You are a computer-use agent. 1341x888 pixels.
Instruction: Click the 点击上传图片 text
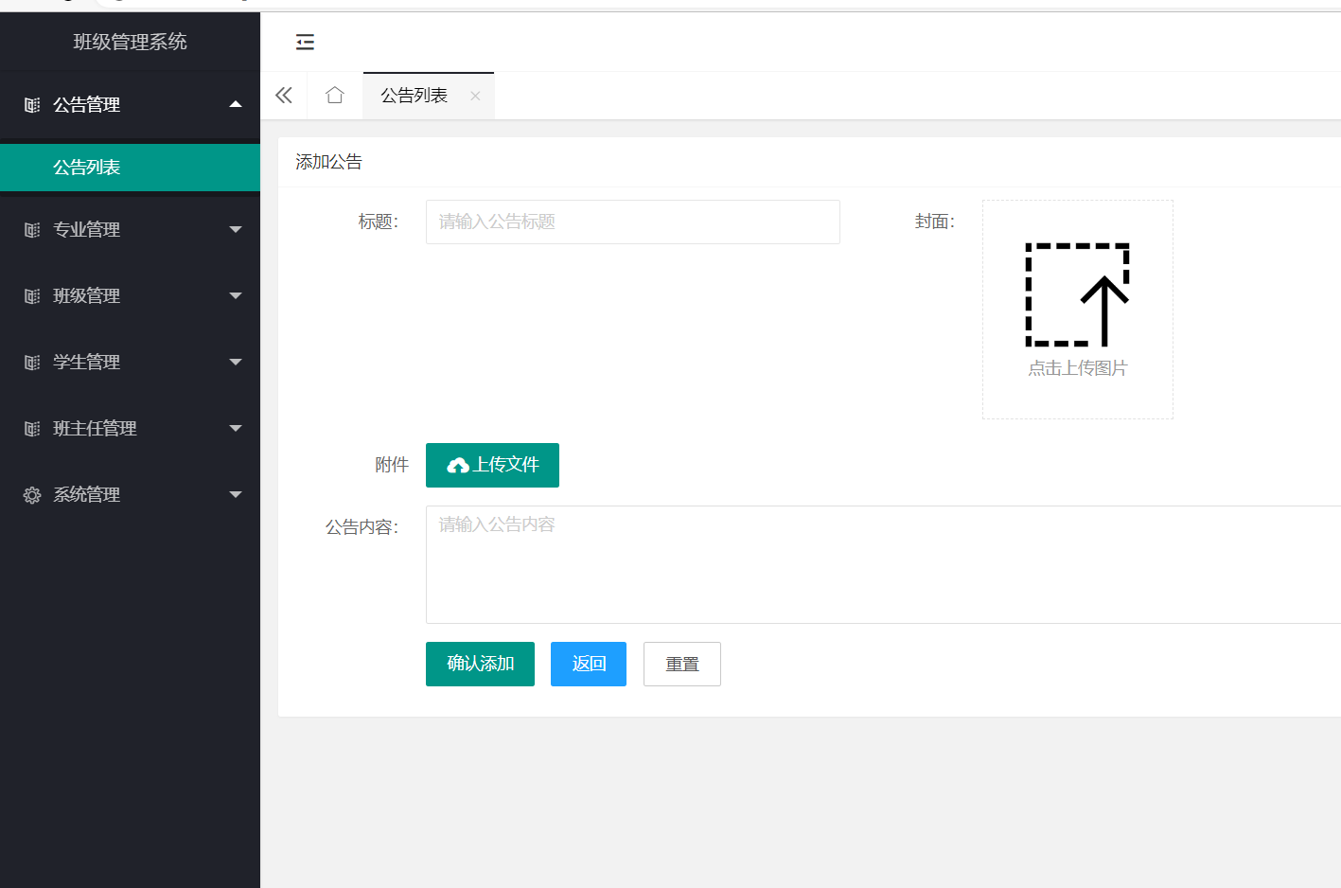[x=1078, y=368]
